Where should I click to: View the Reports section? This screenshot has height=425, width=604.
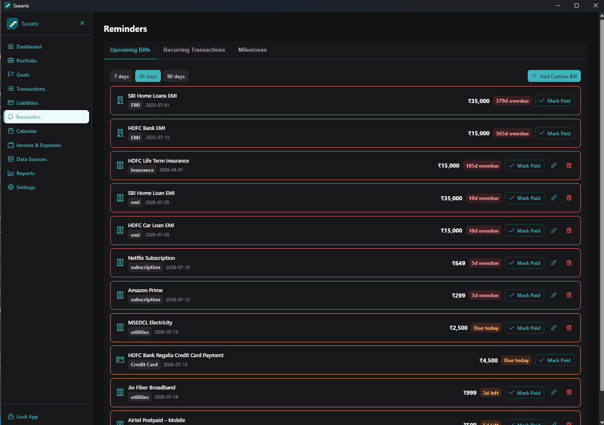tap(46, 173)
